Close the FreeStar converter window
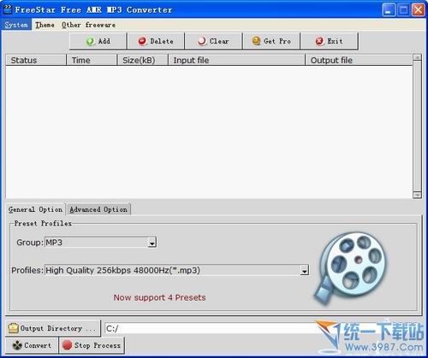Viewport: 428px width, 358px height. (x=419, y=10)
